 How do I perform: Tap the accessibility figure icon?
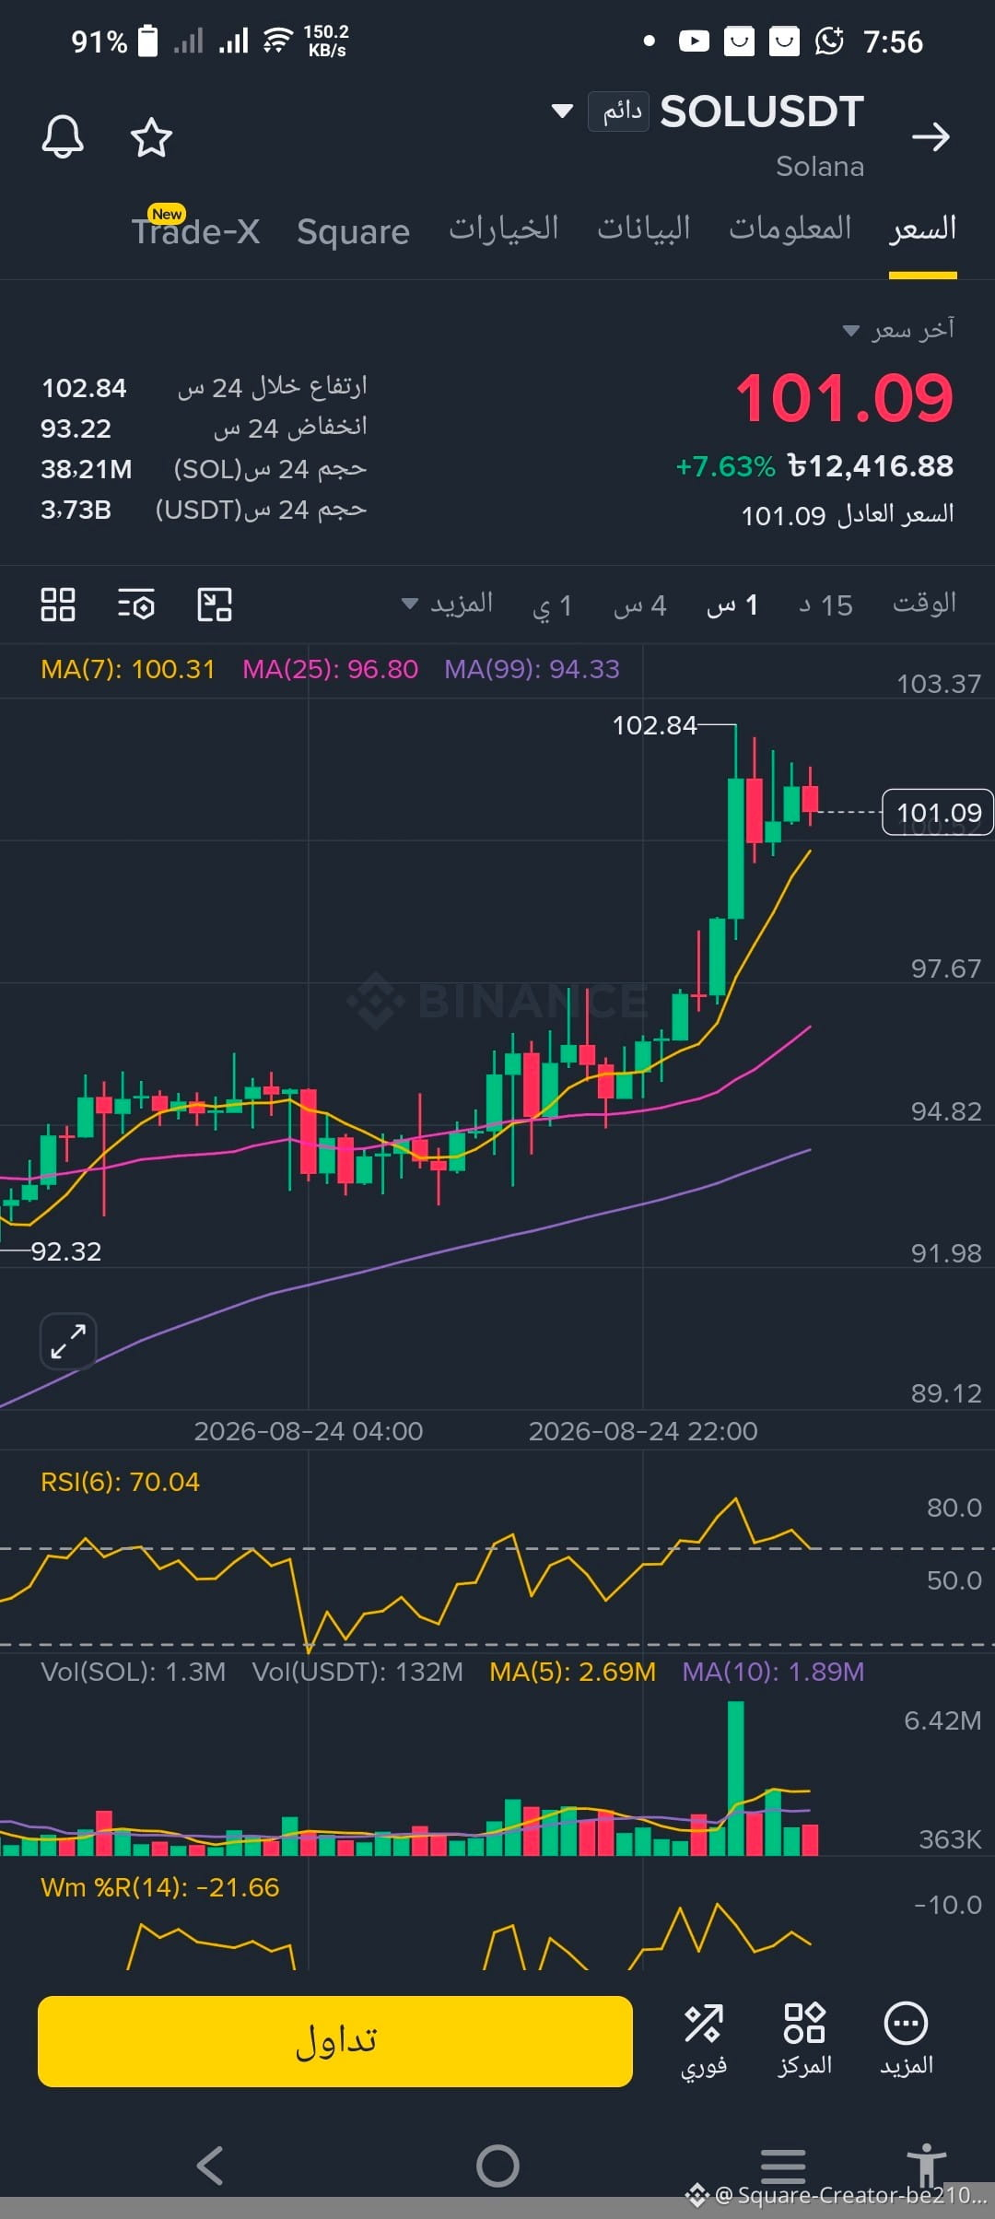926,2164
